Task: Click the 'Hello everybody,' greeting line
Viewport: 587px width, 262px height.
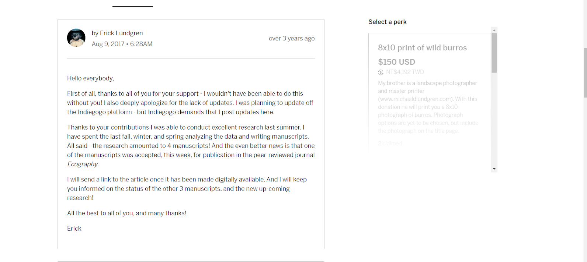Action: coord(90,78)
